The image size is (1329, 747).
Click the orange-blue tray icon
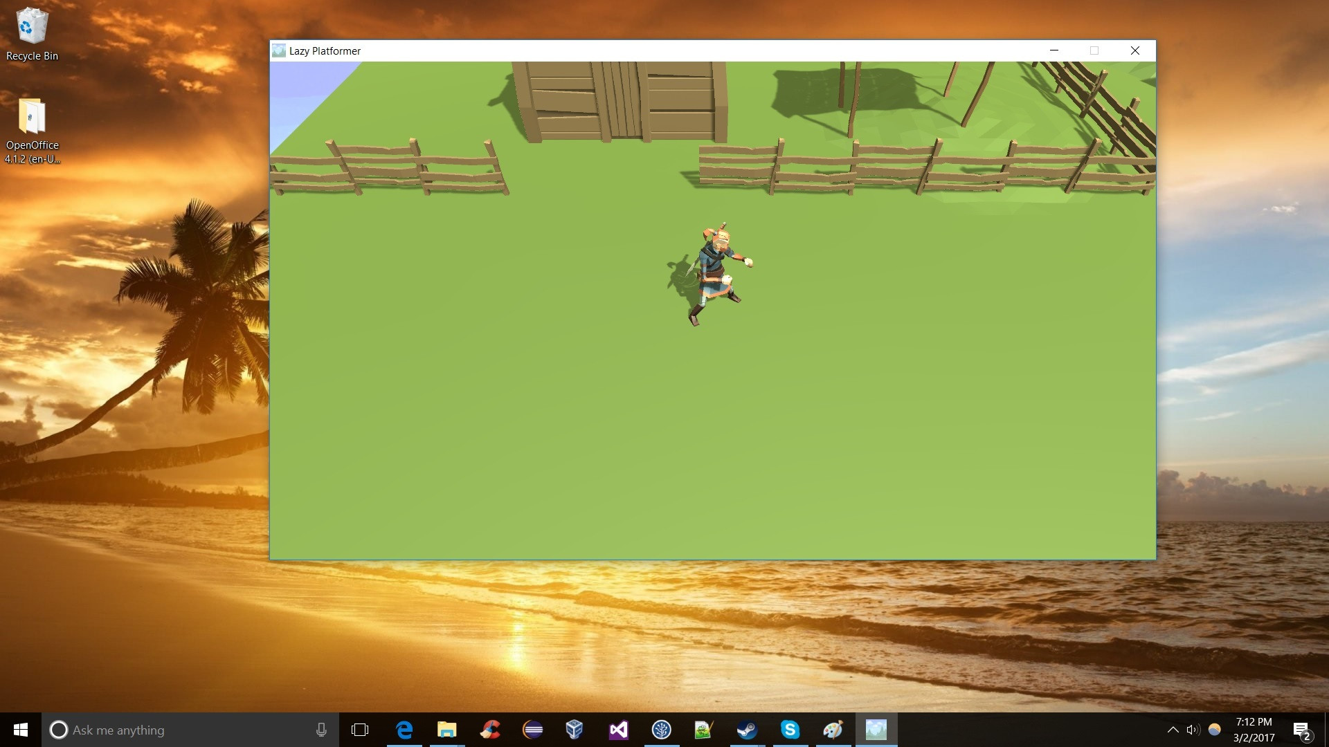(x=1214, y=730)
